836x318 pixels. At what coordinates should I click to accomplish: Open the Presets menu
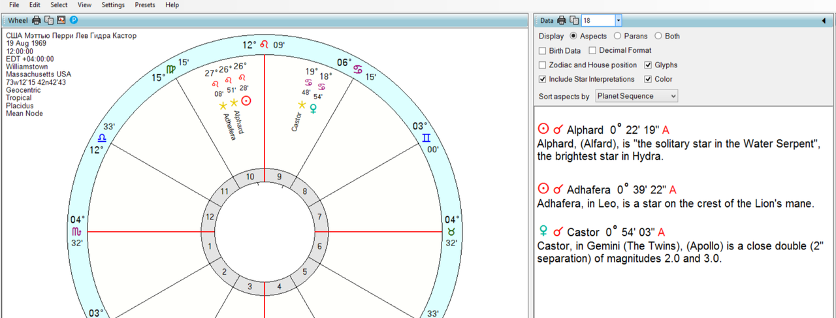click(145, 5)
